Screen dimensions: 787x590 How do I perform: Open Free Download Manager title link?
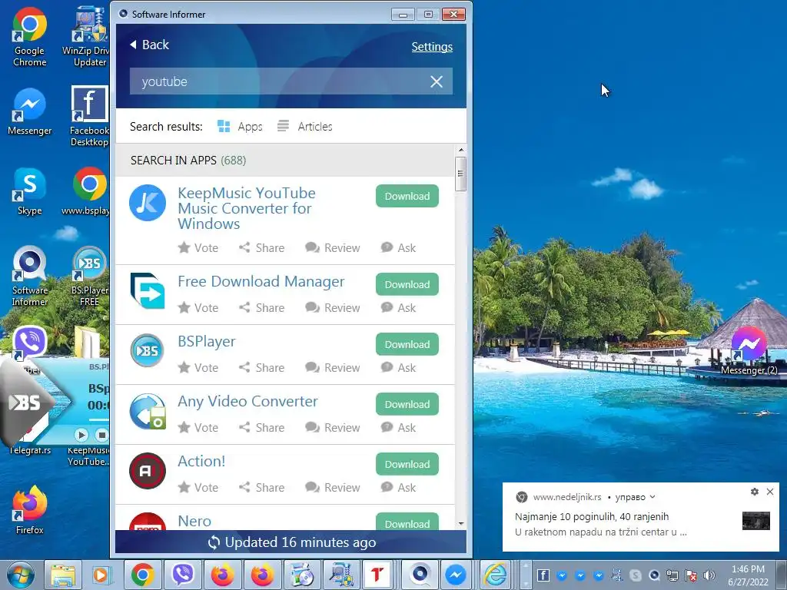click(x=261, y=281)
